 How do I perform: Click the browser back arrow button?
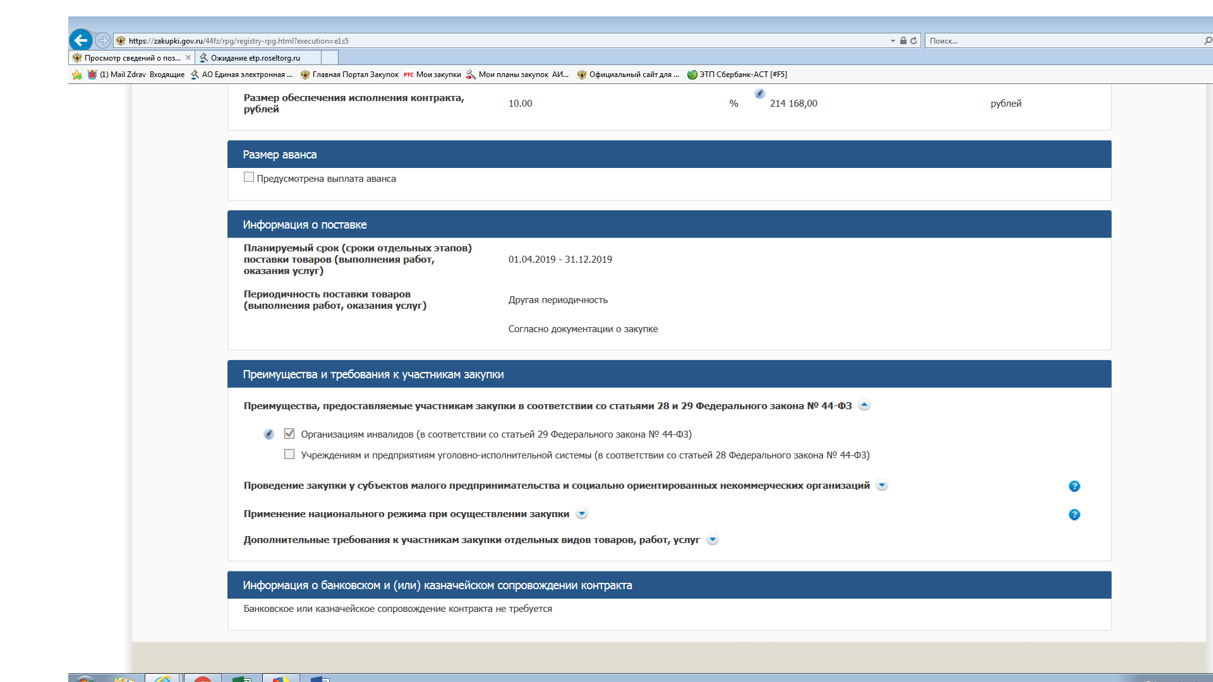pos(80,40)
